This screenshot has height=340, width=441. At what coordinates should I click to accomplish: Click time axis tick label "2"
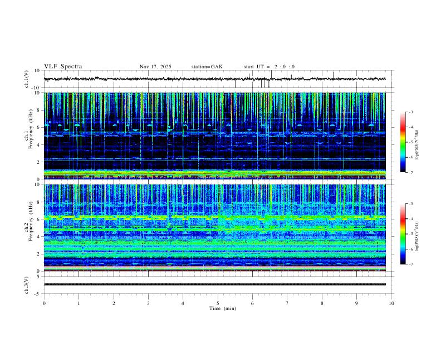114,303
